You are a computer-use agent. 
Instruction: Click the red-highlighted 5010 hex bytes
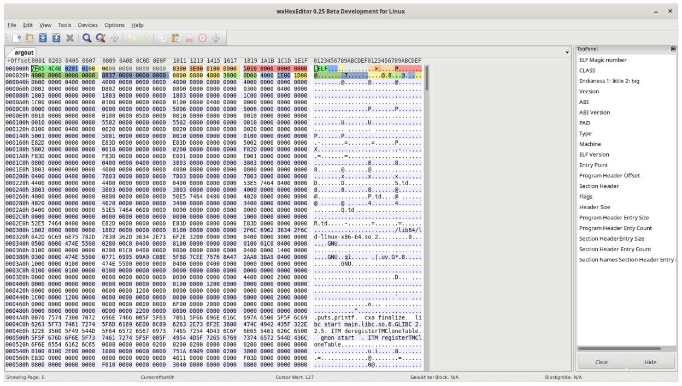251,68
